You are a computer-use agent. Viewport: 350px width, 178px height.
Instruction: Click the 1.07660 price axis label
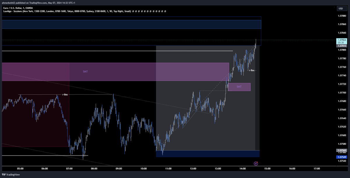(x=342, y=110)
